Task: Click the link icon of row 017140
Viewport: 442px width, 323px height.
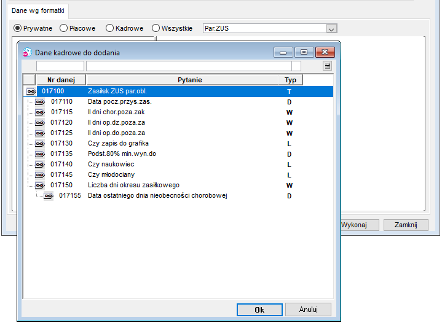Action: click(x=40, y=165)
